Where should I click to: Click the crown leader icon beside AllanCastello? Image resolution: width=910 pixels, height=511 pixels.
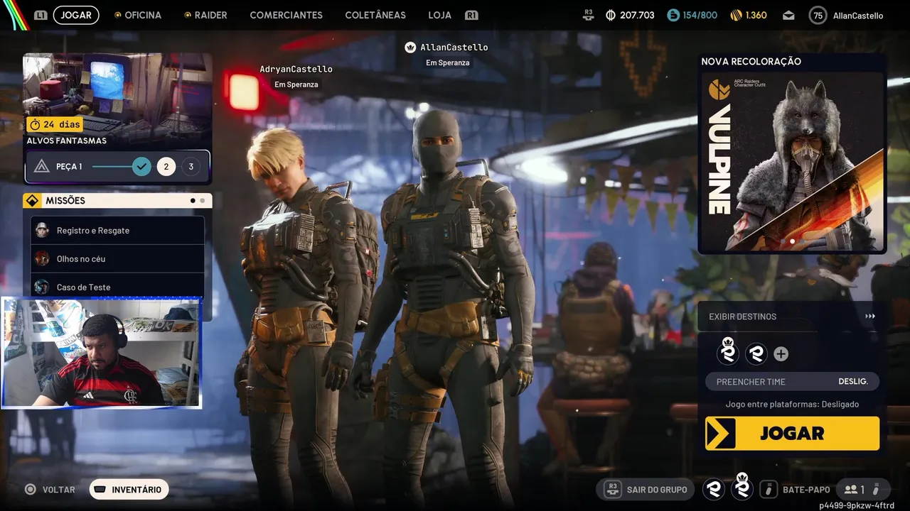pyautogui.click(x=410, y=48)
